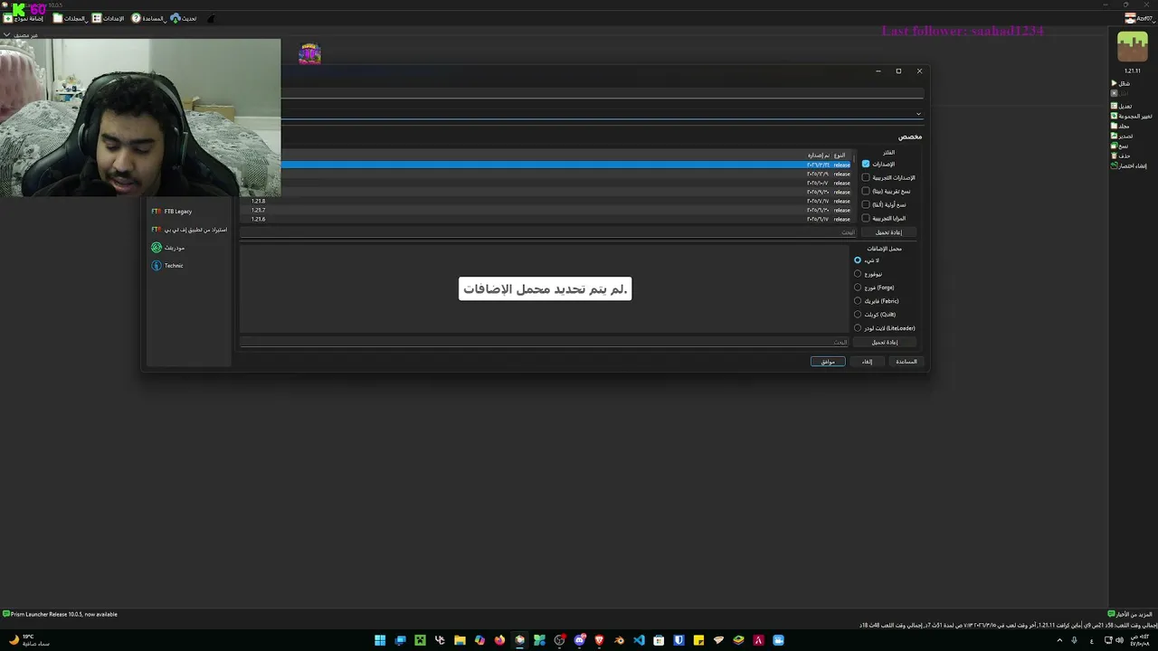Click the mod loader Refresh (إعادة تحميل) button
Viewport: 1158px width, 651px height.
pos(885,343)
